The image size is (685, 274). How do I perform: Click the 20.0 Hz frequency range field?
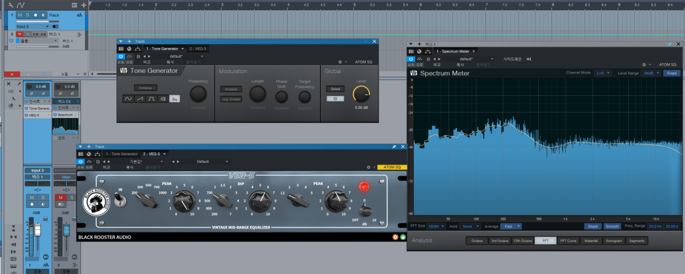point(654,226)
